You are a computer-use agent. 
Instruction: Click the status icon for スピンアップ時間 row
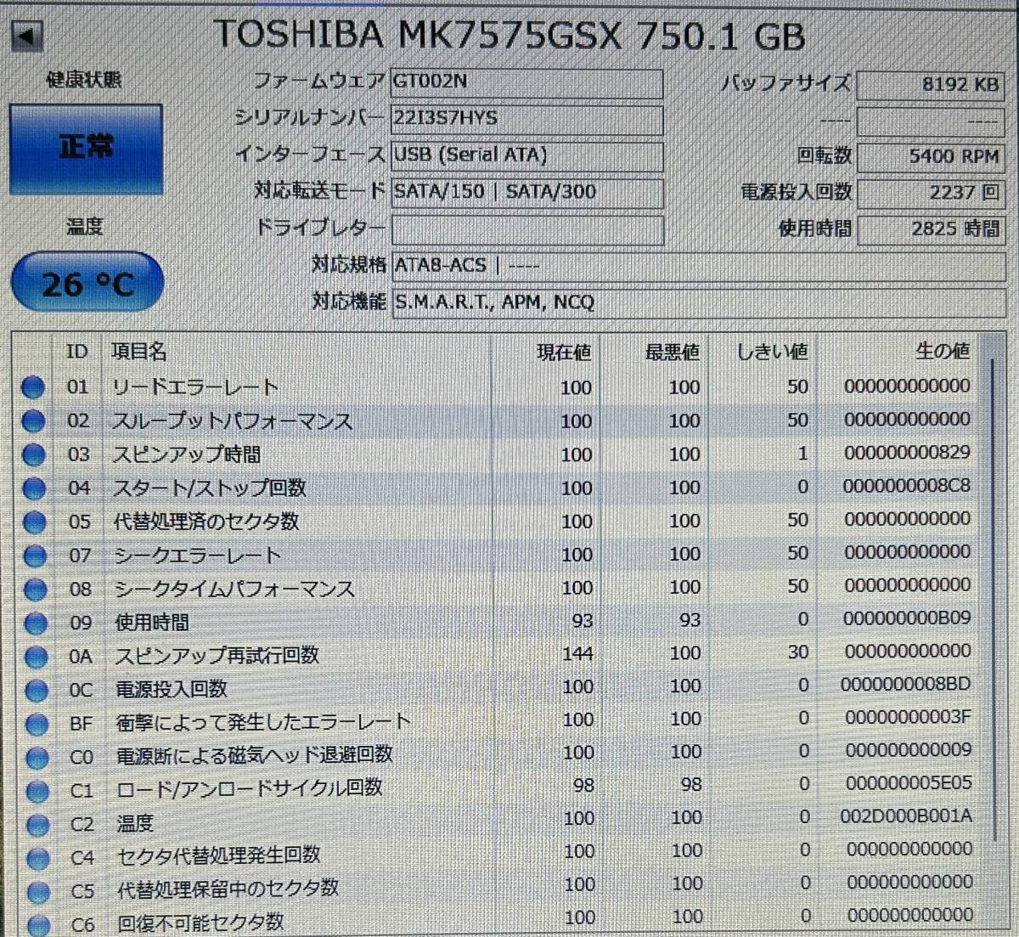pos(33,454)
